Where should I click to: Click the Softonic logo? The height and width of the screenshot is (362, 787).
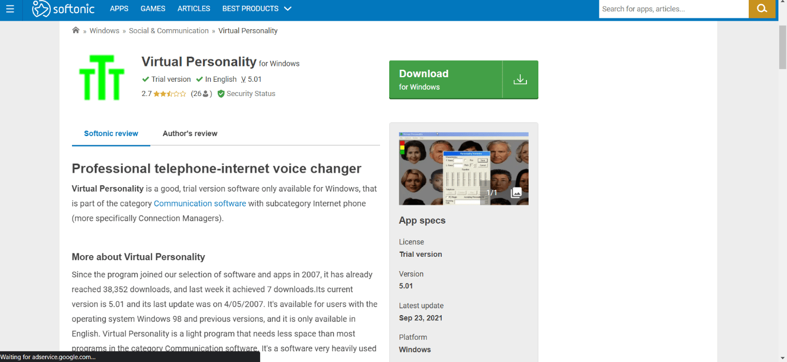coord(63,9)
